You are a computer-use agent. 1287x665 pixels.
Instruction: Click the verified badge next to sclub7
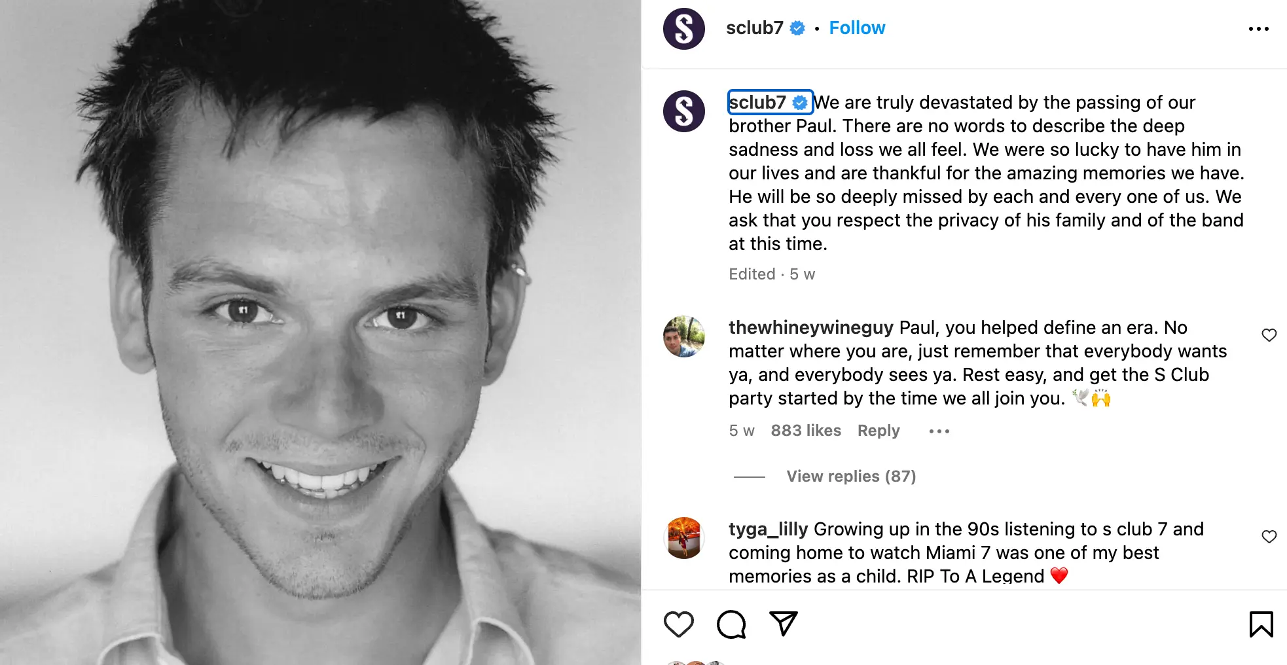click(x=797, y=27)
